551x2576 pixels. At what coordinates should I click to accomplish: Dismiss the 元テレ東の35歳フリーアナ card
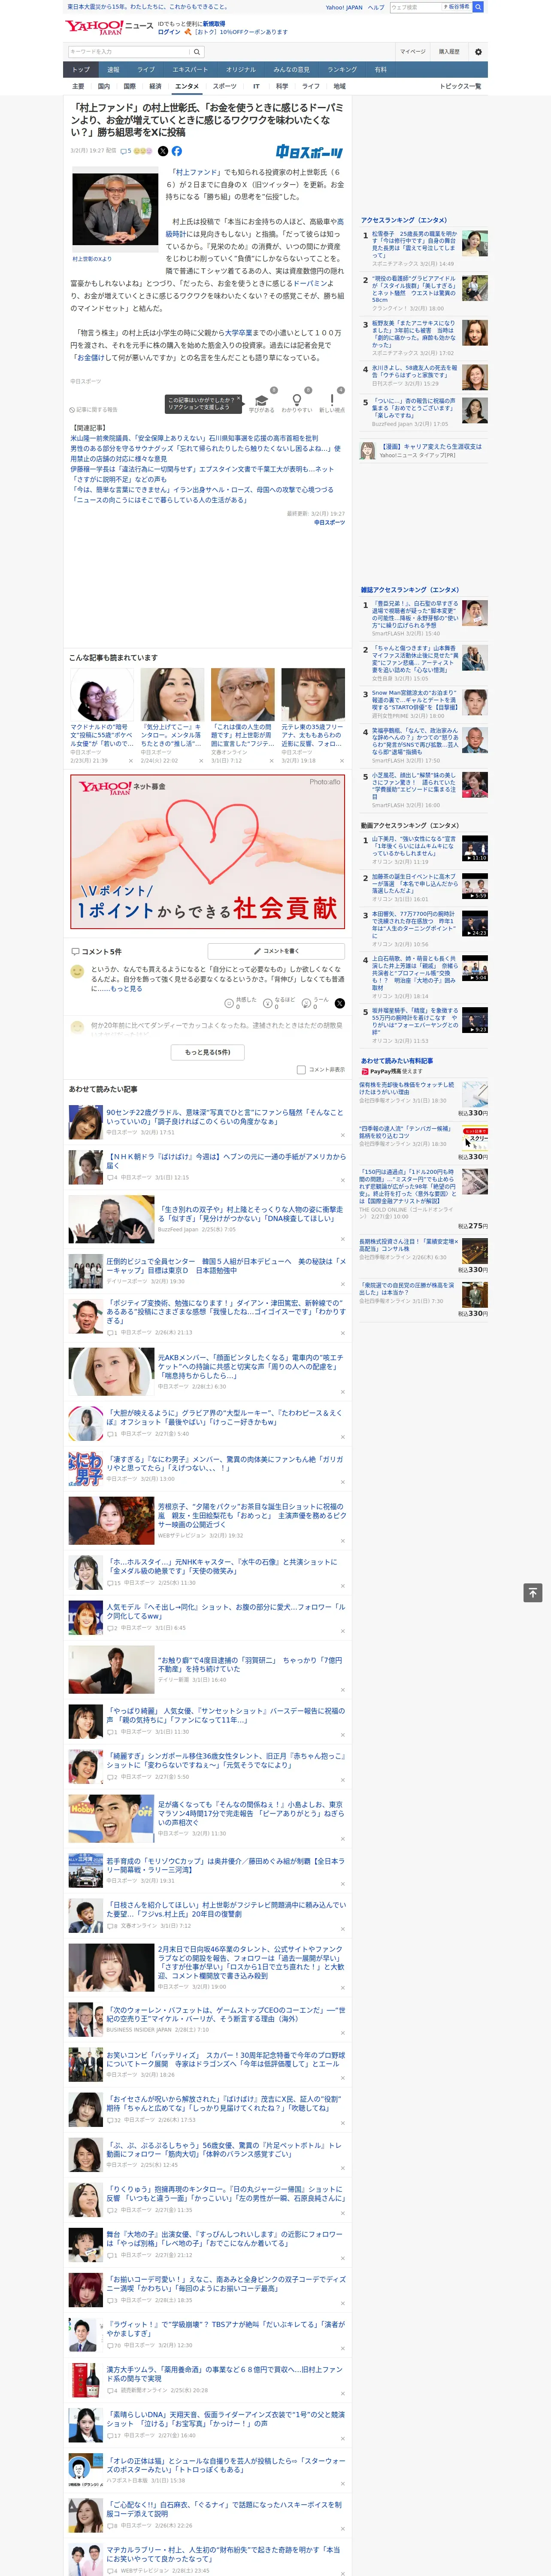(x=343, y=761)
